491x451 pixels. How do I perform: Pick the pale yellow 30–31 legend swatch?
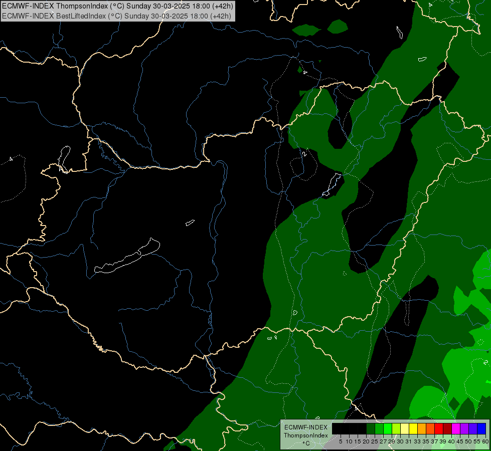405,429
